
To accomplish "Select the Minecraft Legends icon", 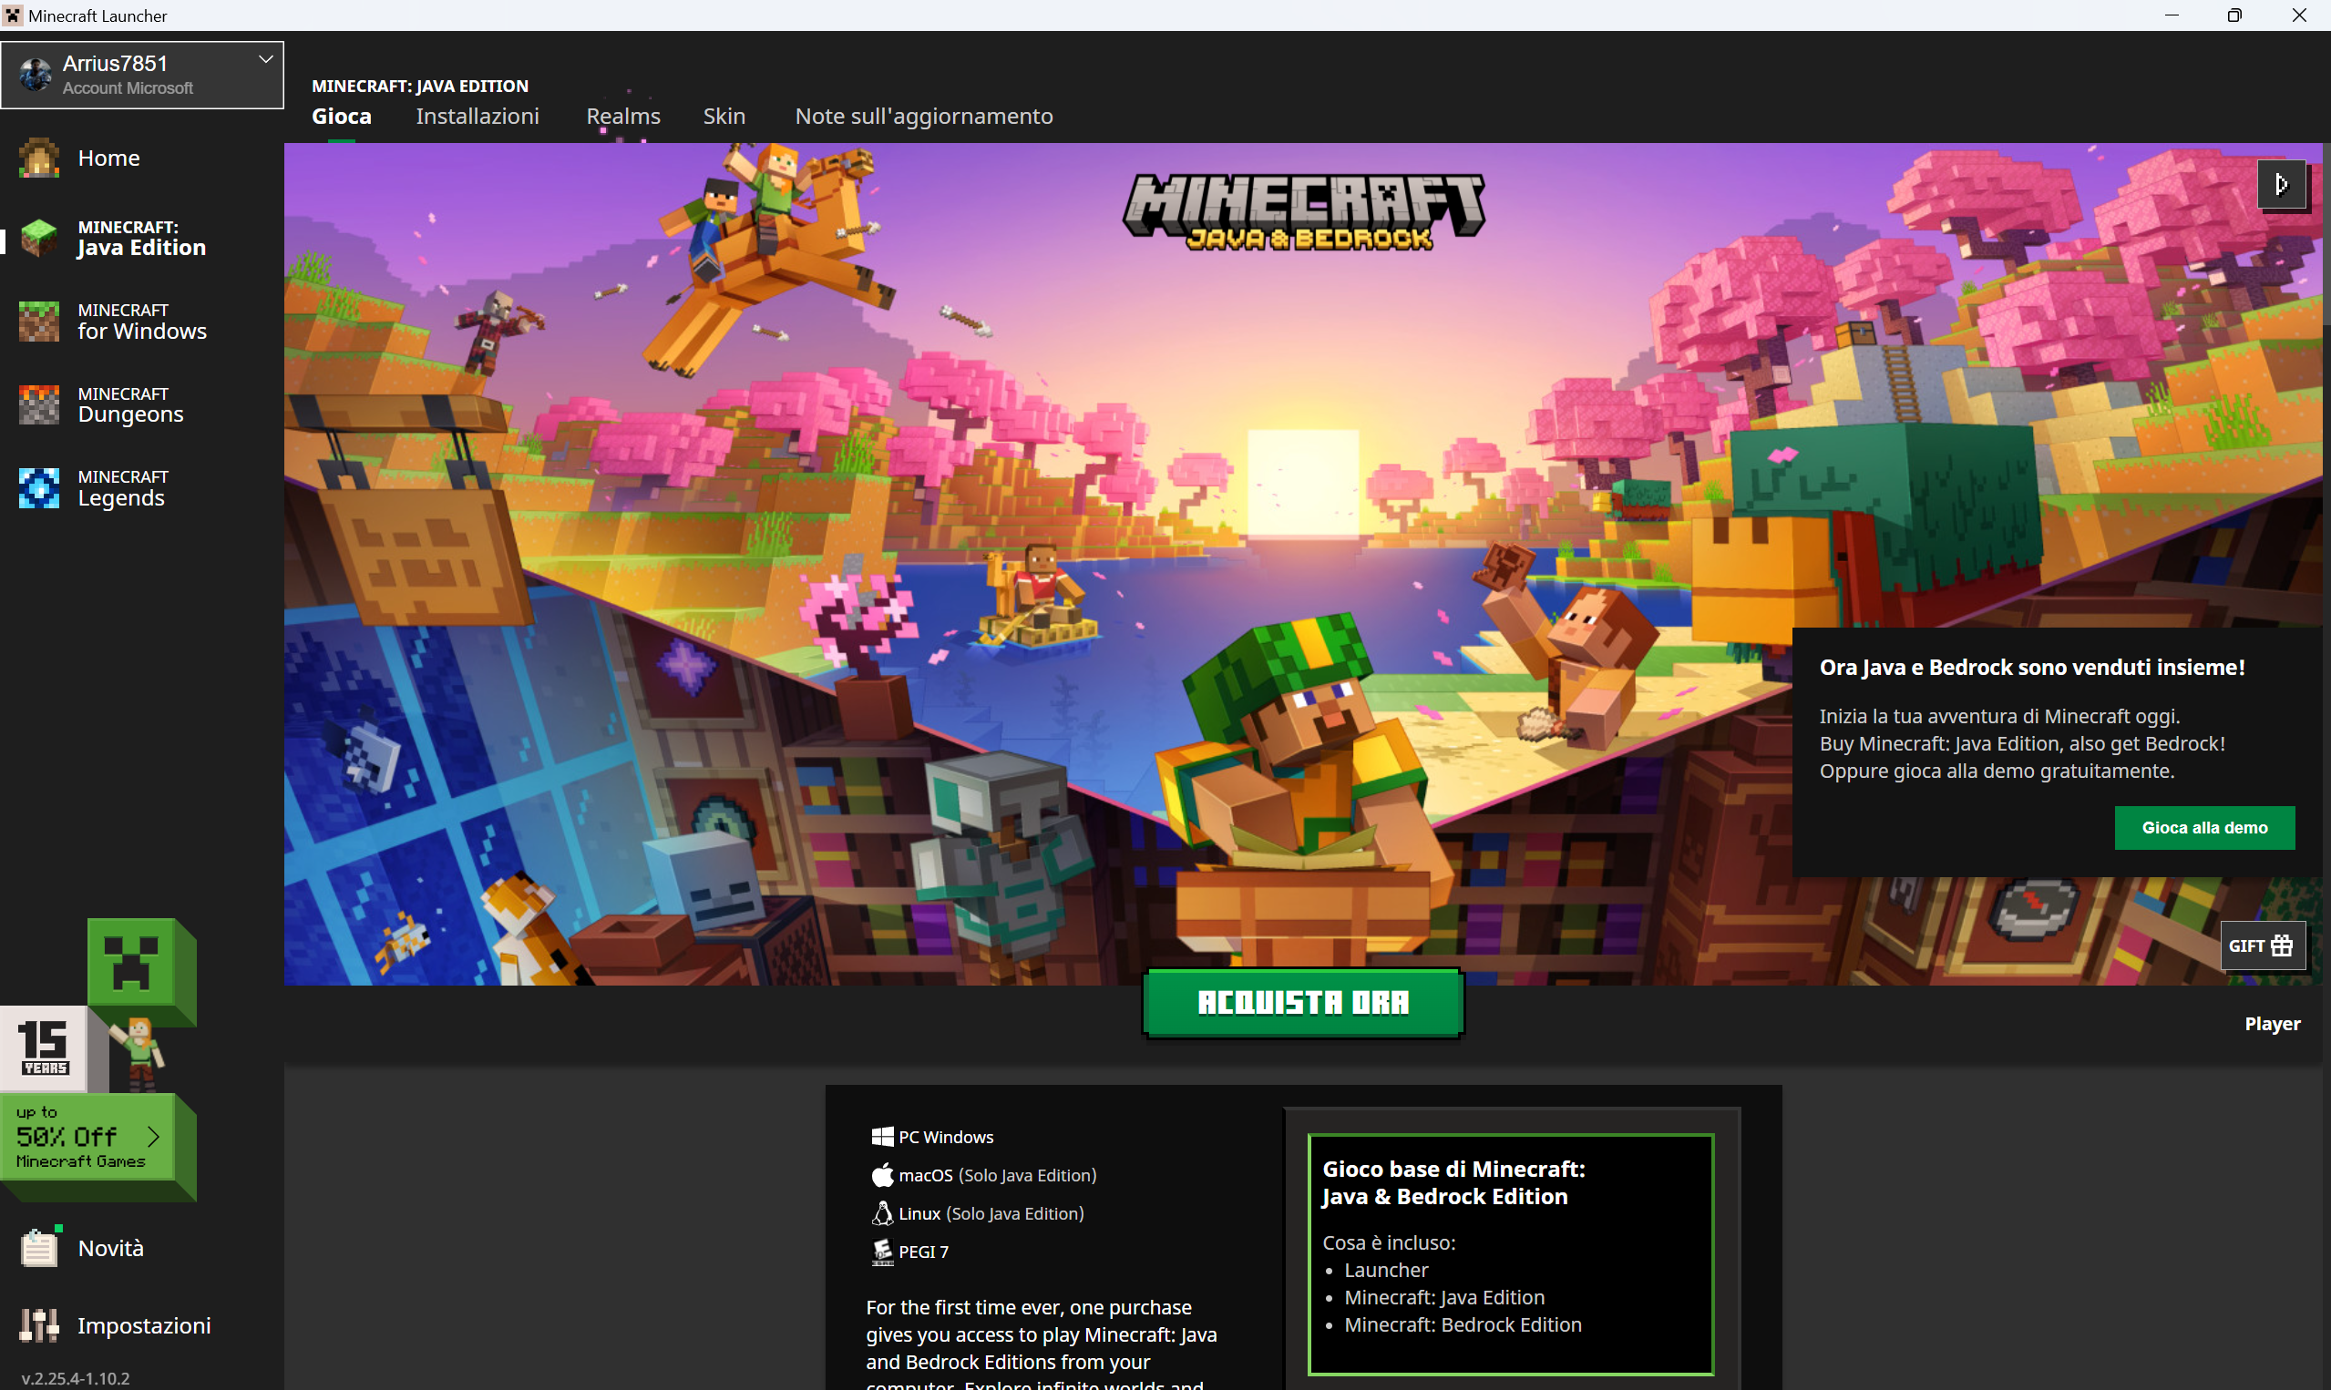I will coord(38,488).
